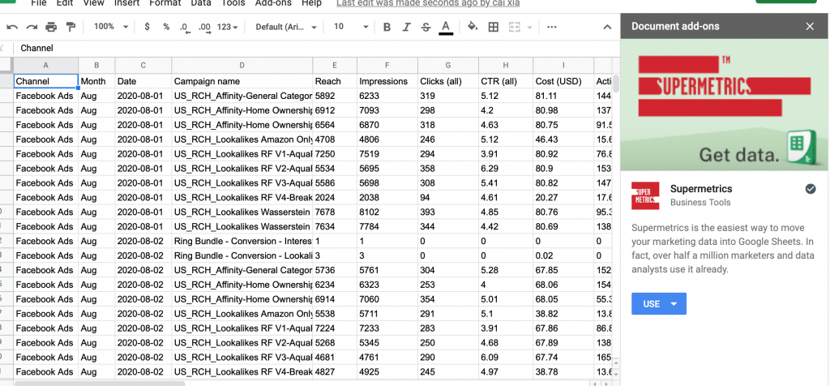Click the Supermetrics add-on title text
Image resolution: width=830 pixels, height=386 pixels.
701,189
